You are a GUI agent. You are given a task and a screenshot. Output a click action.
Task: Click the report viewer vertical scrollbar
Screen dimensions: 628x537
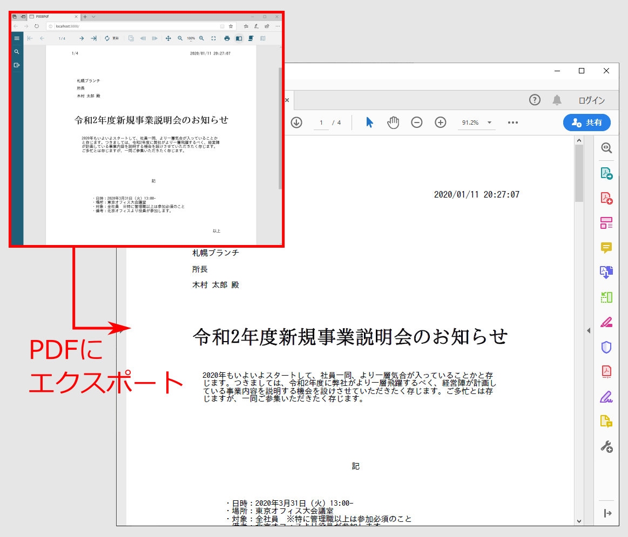280,128
